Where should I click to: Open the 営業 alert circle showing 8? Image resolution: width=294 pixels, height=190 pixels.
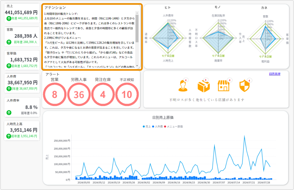click(54, 94)
